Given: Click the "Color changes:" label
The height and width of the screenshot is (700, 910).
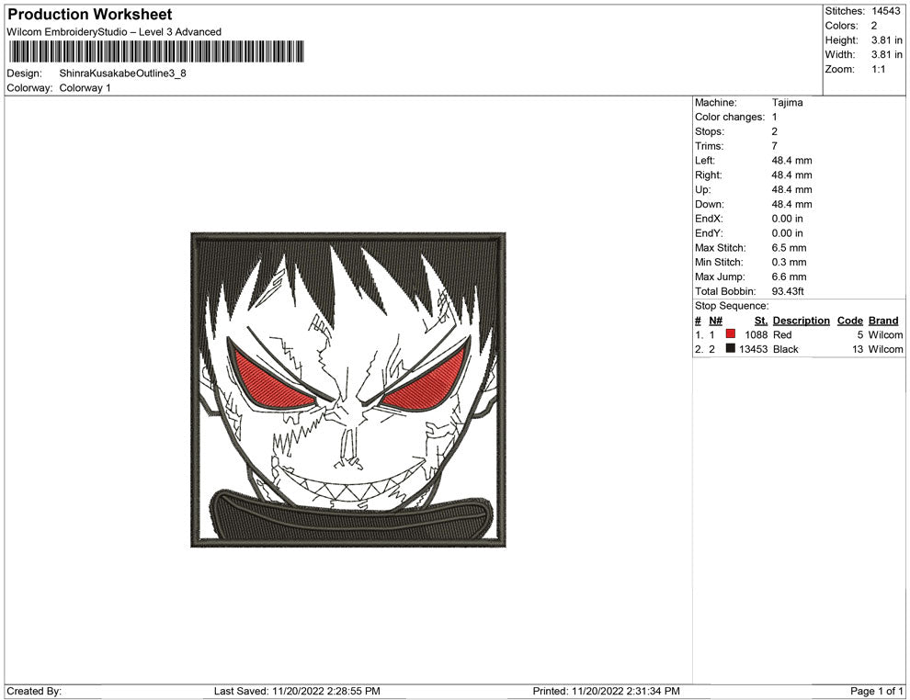Looking at the screenshot, I should (730, 118).
